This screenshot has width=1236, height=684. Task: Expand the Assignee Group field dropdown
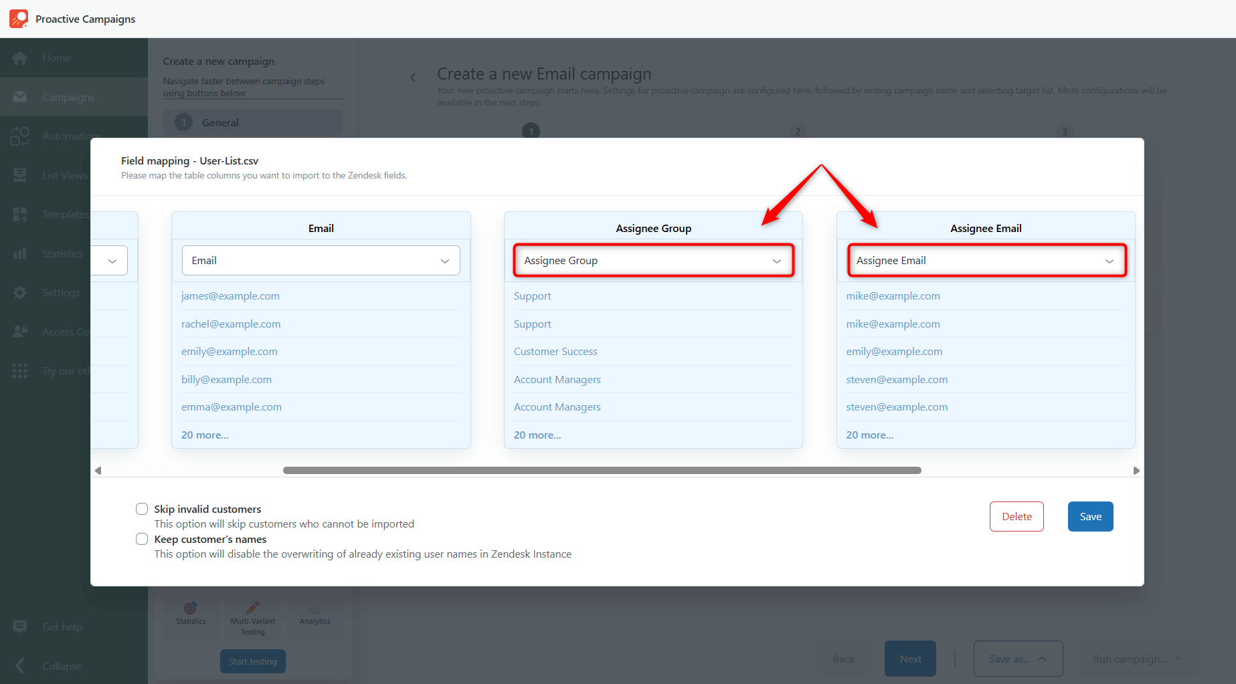652,260
